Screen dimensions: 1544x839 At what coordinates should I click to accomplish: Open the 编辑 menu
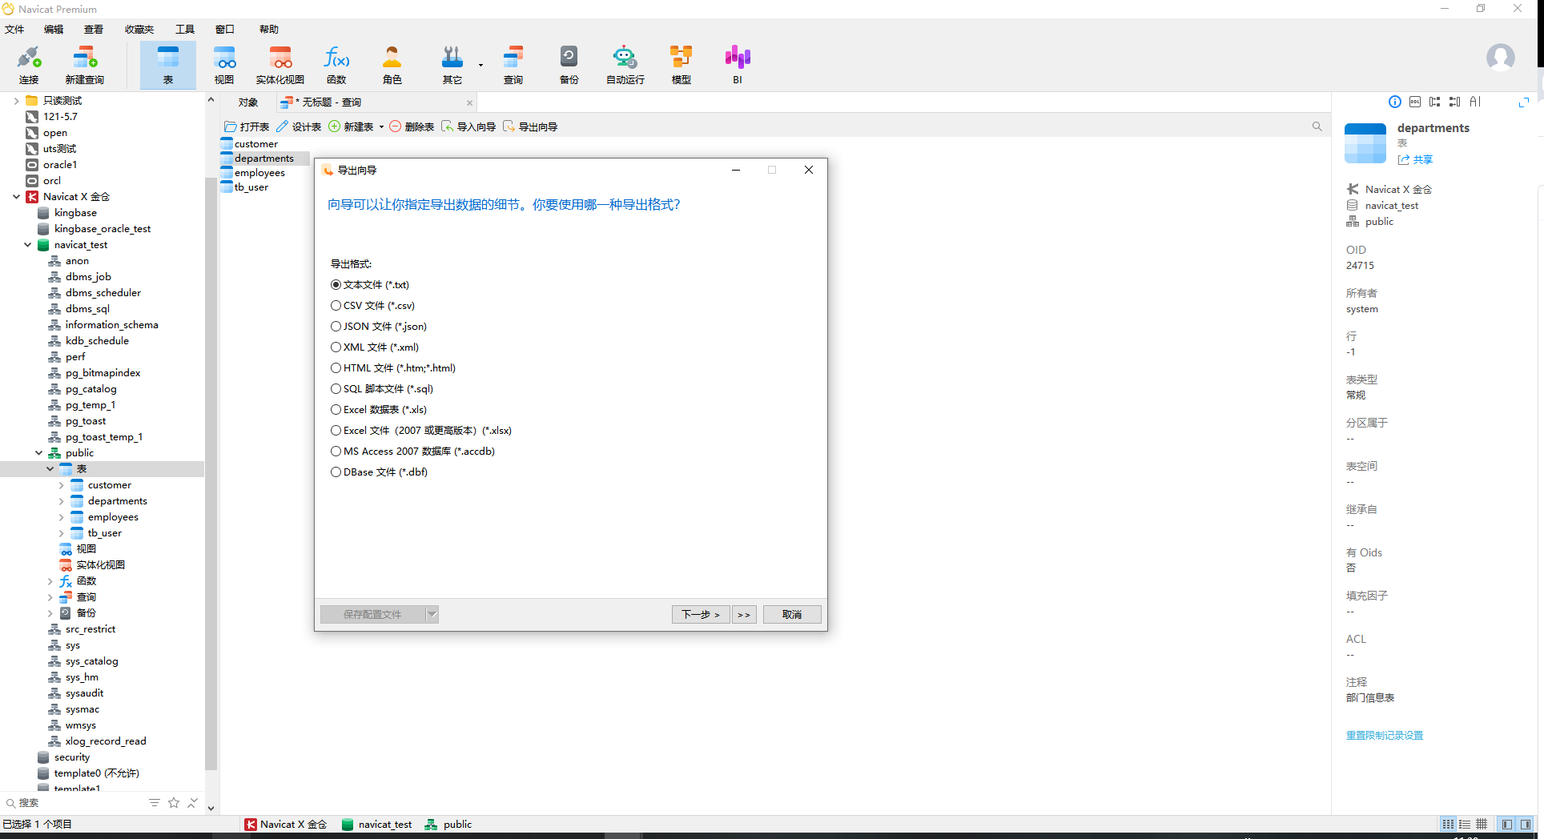coord(54,30)
